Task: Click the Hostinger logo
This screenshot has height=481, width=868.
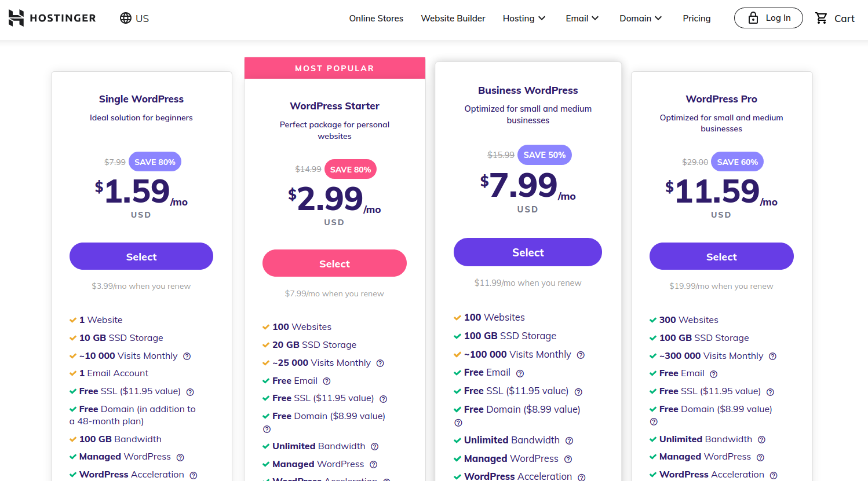Action: point(52,18)
